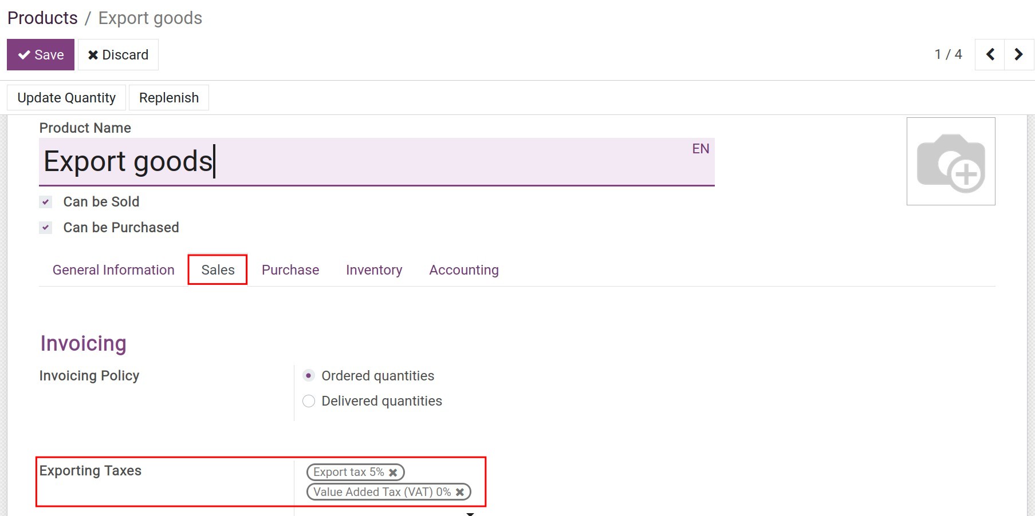
Task: Click the EN language indicator
Action: [x=701, y=149]
